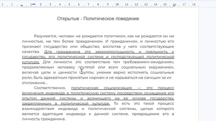Screen dimensions: 216x121
Task: Click the ruler at the 10 mark
Action: (x=117, y=4)
